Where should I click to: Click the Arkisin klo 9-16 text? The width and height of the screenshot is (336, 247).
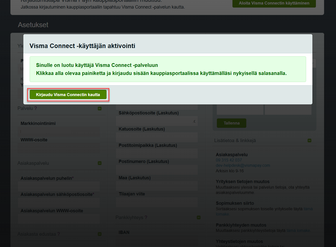230,171
